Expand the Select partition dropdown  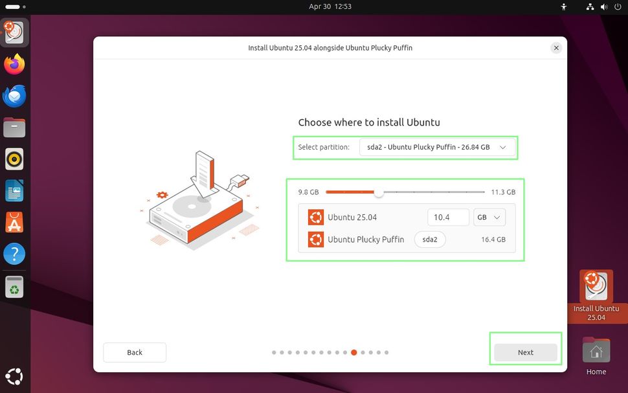coord(437,147)
